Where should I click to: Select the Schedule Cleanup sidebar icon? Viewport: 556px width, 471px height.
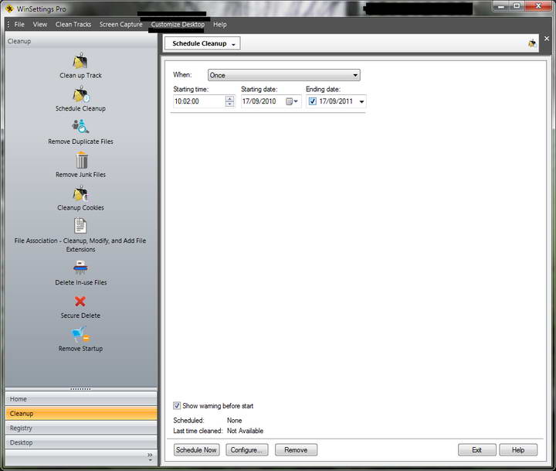pyautogui.click(x=81, y=94)
